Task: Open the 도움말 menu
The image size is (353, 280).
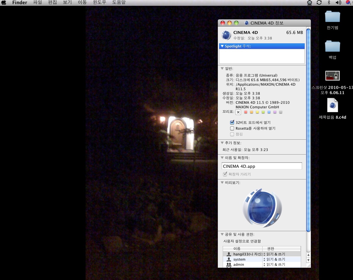Action: (x=119, y=3)
